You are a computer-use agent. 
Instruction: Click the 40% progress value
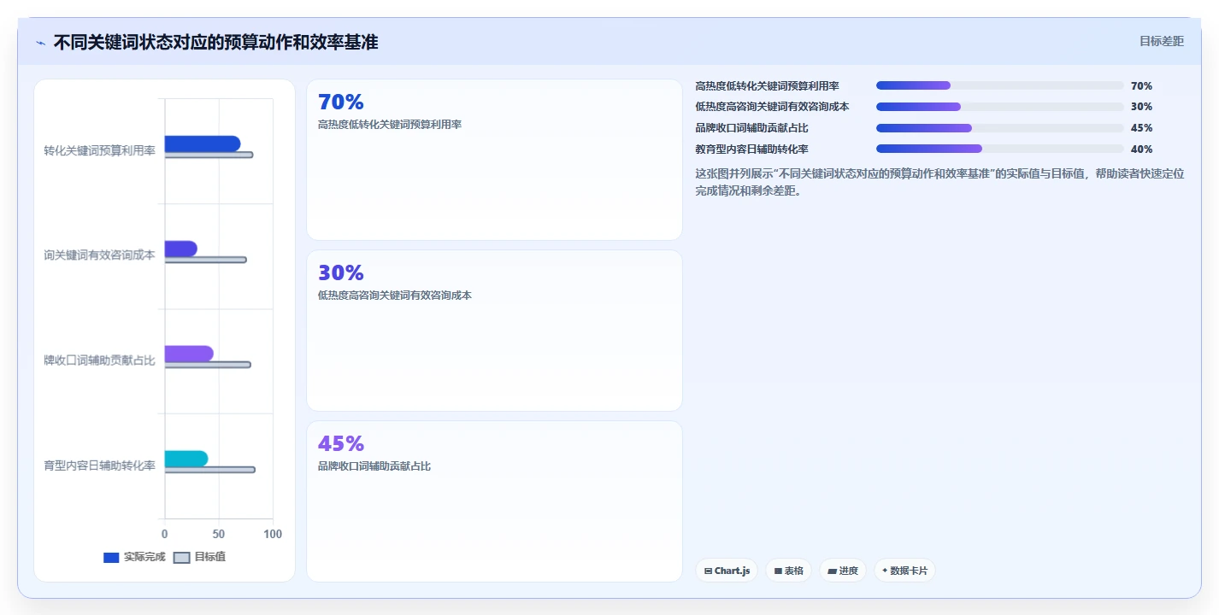[1141, 149]
